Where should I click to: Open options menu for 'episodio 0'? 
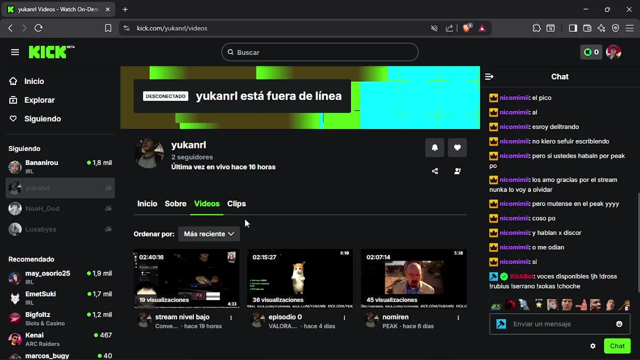click(x=344, y=317)
